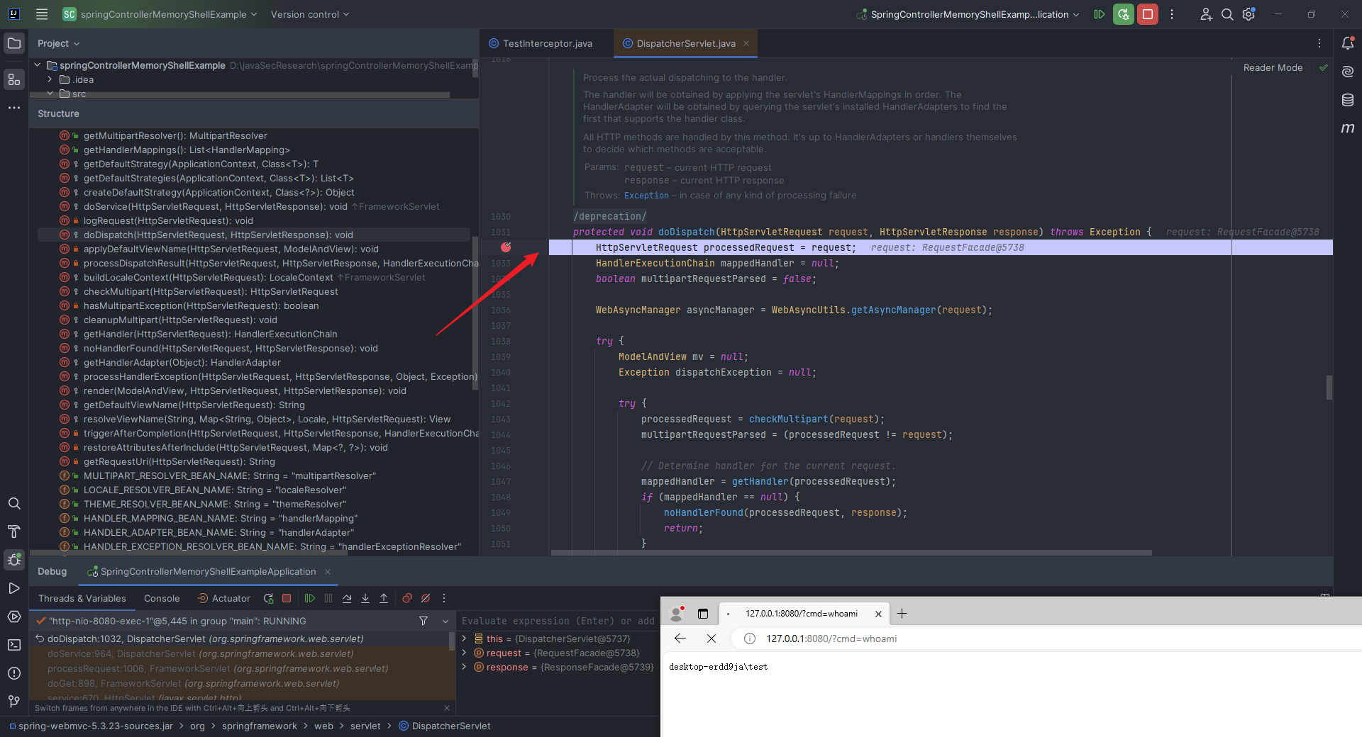Image resolution: width=1362 pixels, height=737 pixels.
Task: Open the Git tool window
Action: (14, 702)
